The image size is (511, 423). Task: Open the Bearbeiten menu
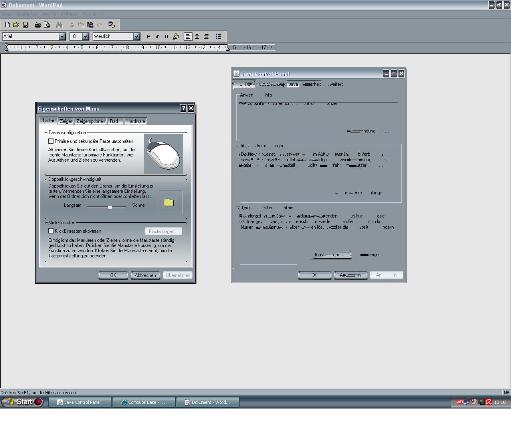click(x=27, y=14)
